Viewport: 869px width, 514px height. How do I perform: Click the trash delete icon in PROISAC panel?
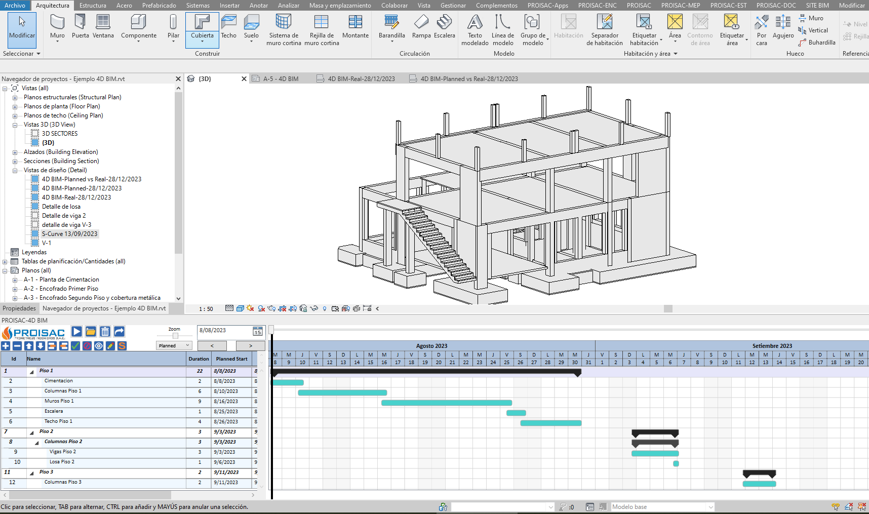click(105, 332)
